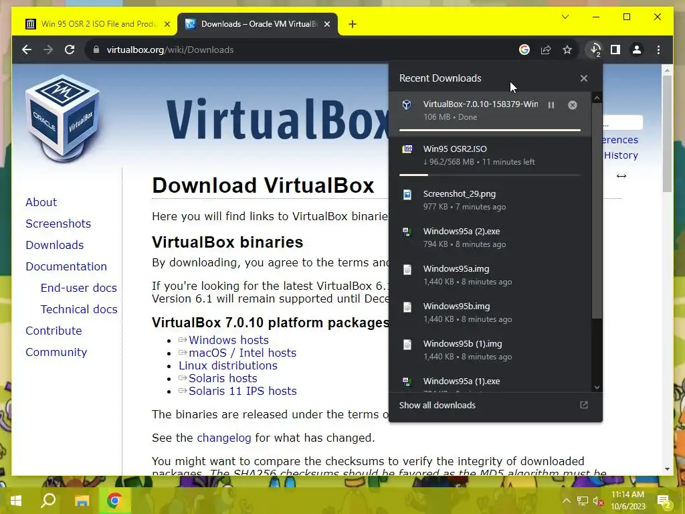Open a new browser tab

click(353, 25)
